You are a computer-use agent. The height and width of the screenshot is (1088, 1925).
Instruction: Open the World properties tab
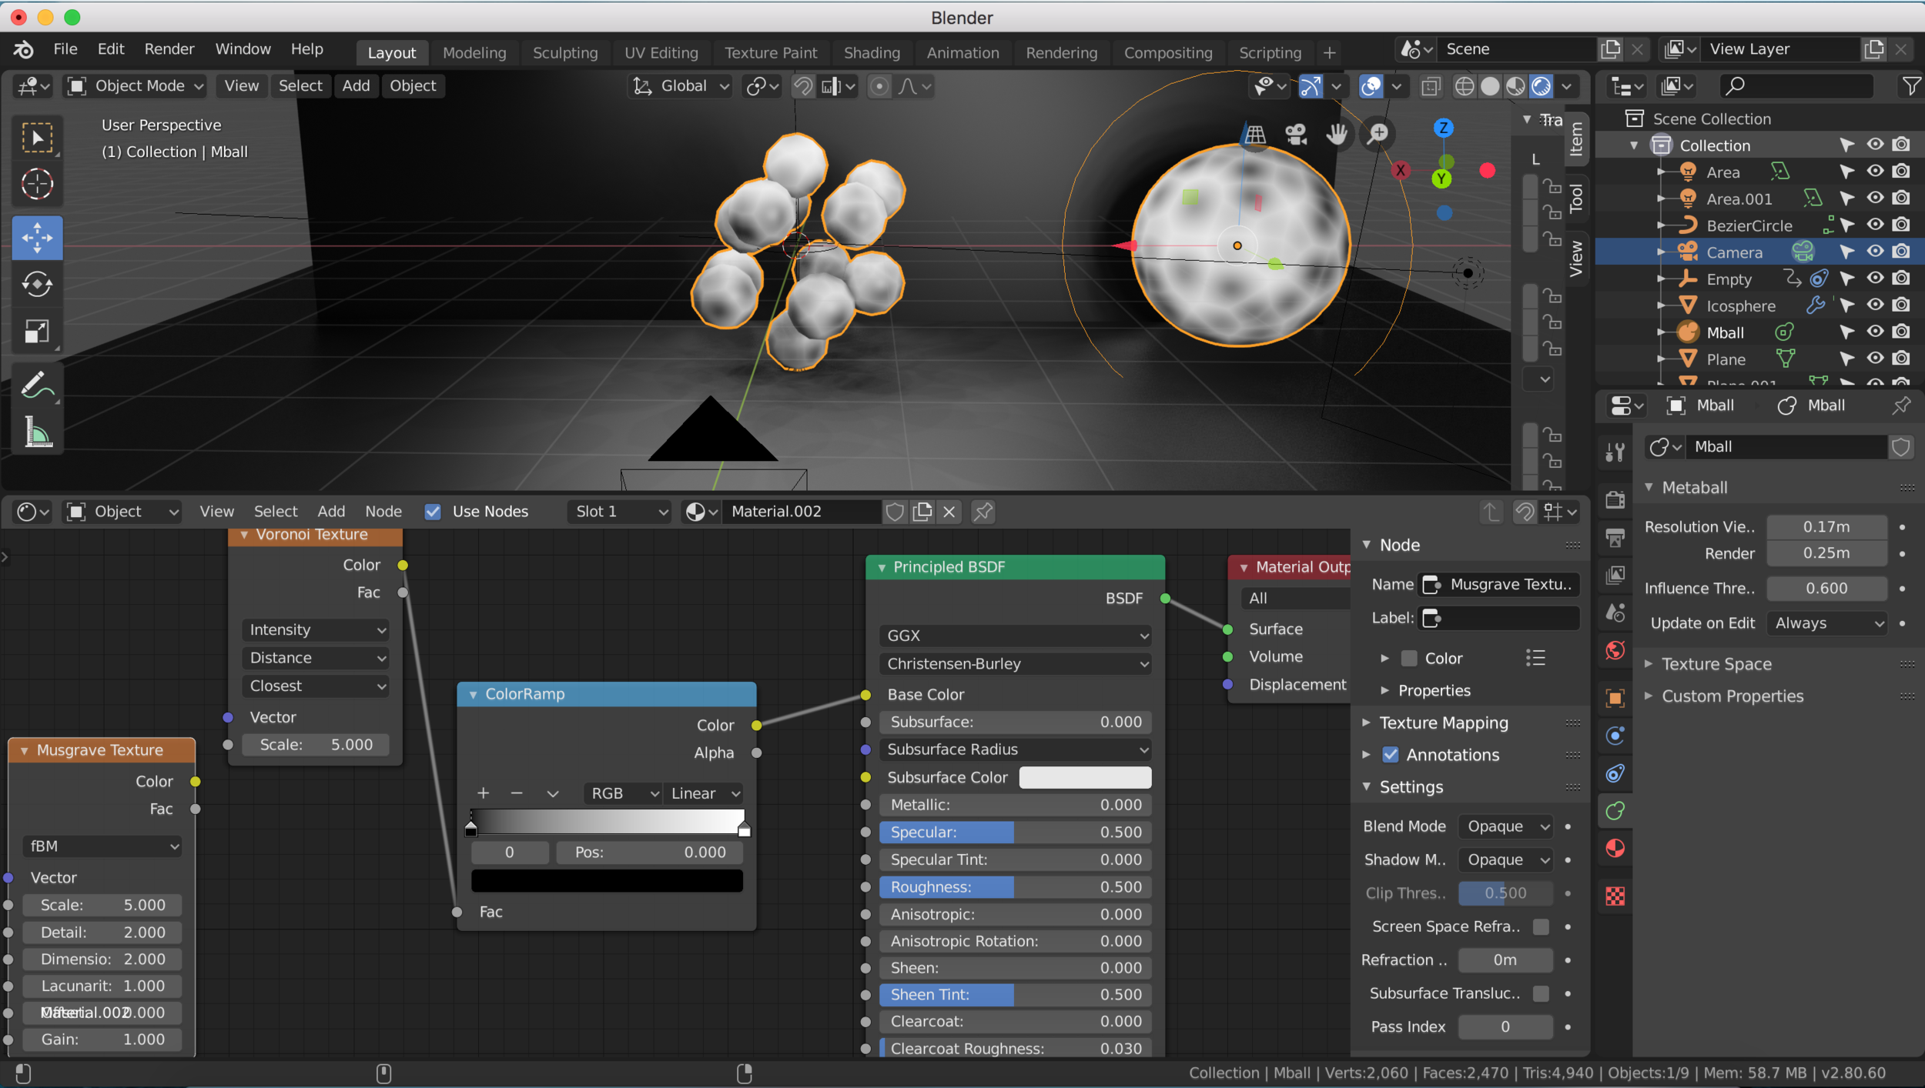click(1615, 651)
